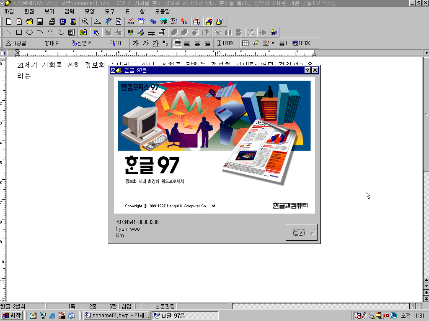Viewport: 429px width, 321px height.
Task: Open the 파일 menu
Action: pyautogui.click(x=9, y=11)
